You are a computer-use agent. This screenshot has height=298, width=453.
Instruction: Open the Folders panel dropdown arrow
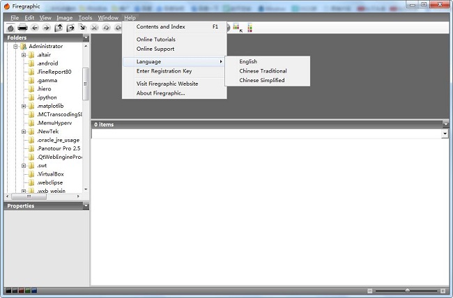[x=86, y=38]
